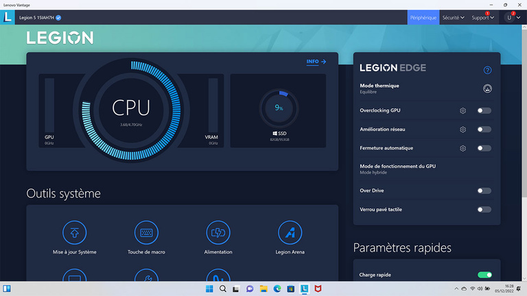Enable the Fermeture automatique toggle

click(x=484, y=148)
